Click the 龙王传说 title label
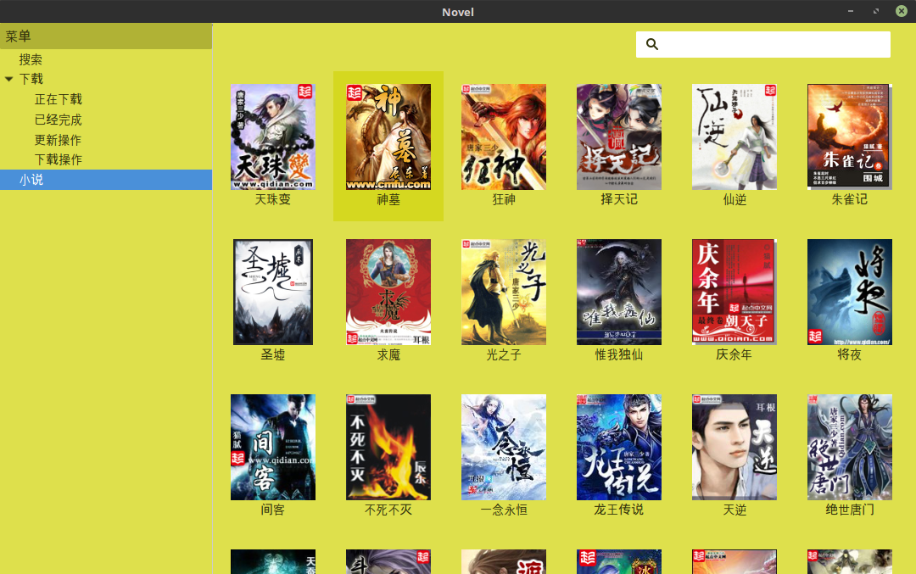Screen dimensions: 916x574 (x=619, y=510)
